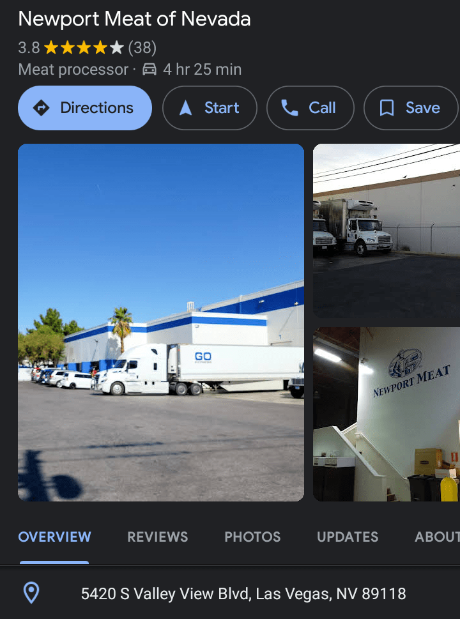The width and height of the screenshot is (460, 619).
Task: Open the Photos tab
Action: 252,537
